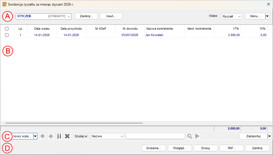The width and height of the screenshot is (273, 155).
Task: Expand the arrow beside Menu button
Action: click(x=267, y=16)
